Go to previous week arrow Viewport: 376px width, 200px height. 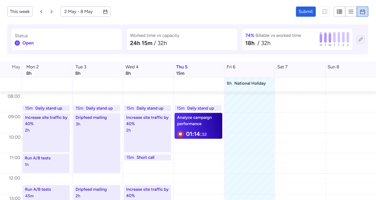(41, 12)
